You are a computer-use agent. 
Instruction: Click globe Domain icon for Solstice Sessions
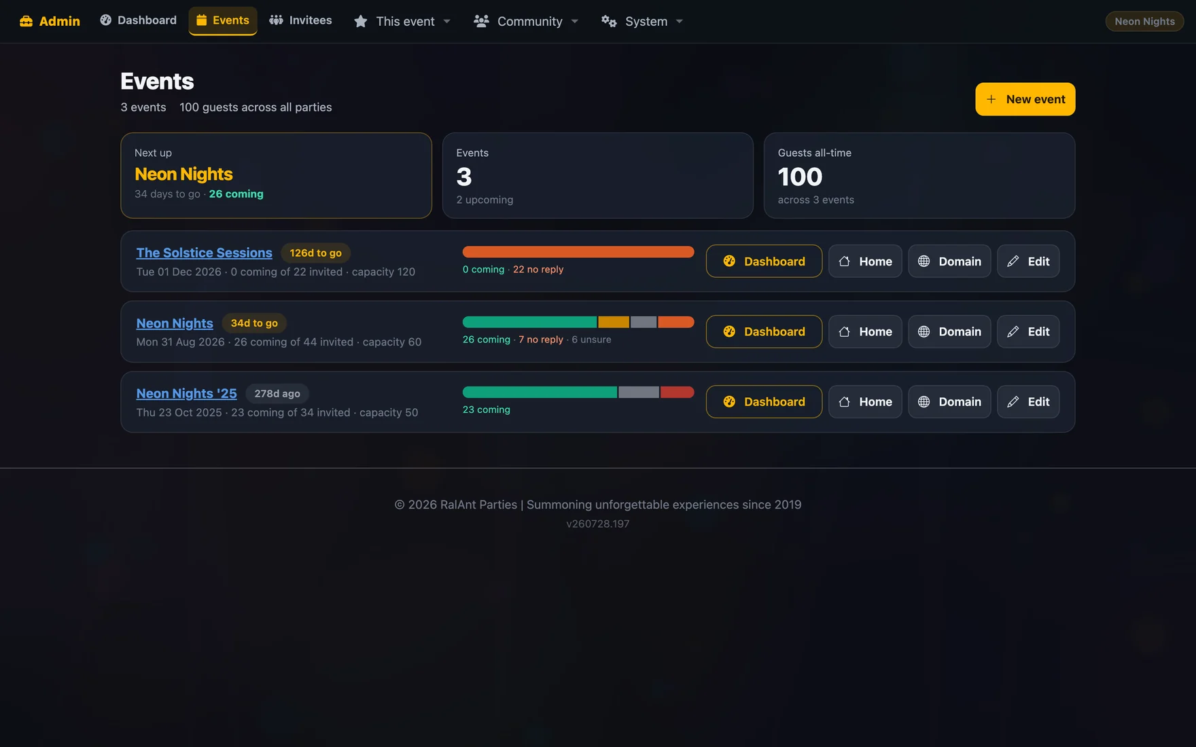point(924,261)
